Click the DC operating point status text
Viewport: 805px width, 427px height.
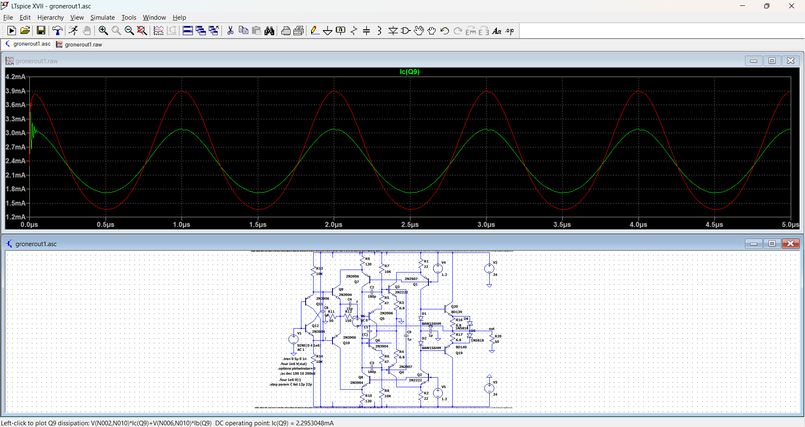(274, 423)
